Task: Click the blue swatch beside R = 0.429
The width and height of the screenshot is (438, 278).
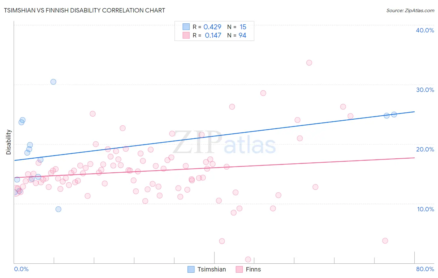Action: [x=186, y=27]
